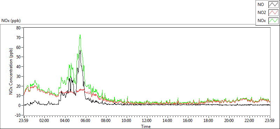Click the 50 y-axis value

tap(18, 57)
